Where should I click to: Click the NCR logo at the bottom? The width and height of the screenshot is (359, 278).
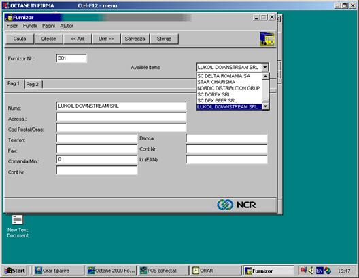tap(237, 205)
